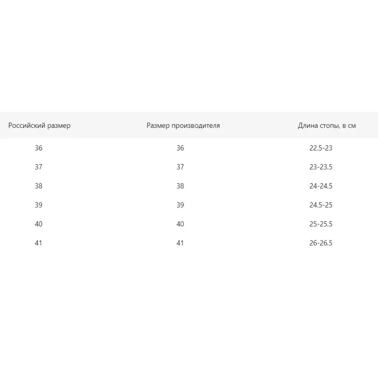Select Russian size 40 cell

click(39, 224)
